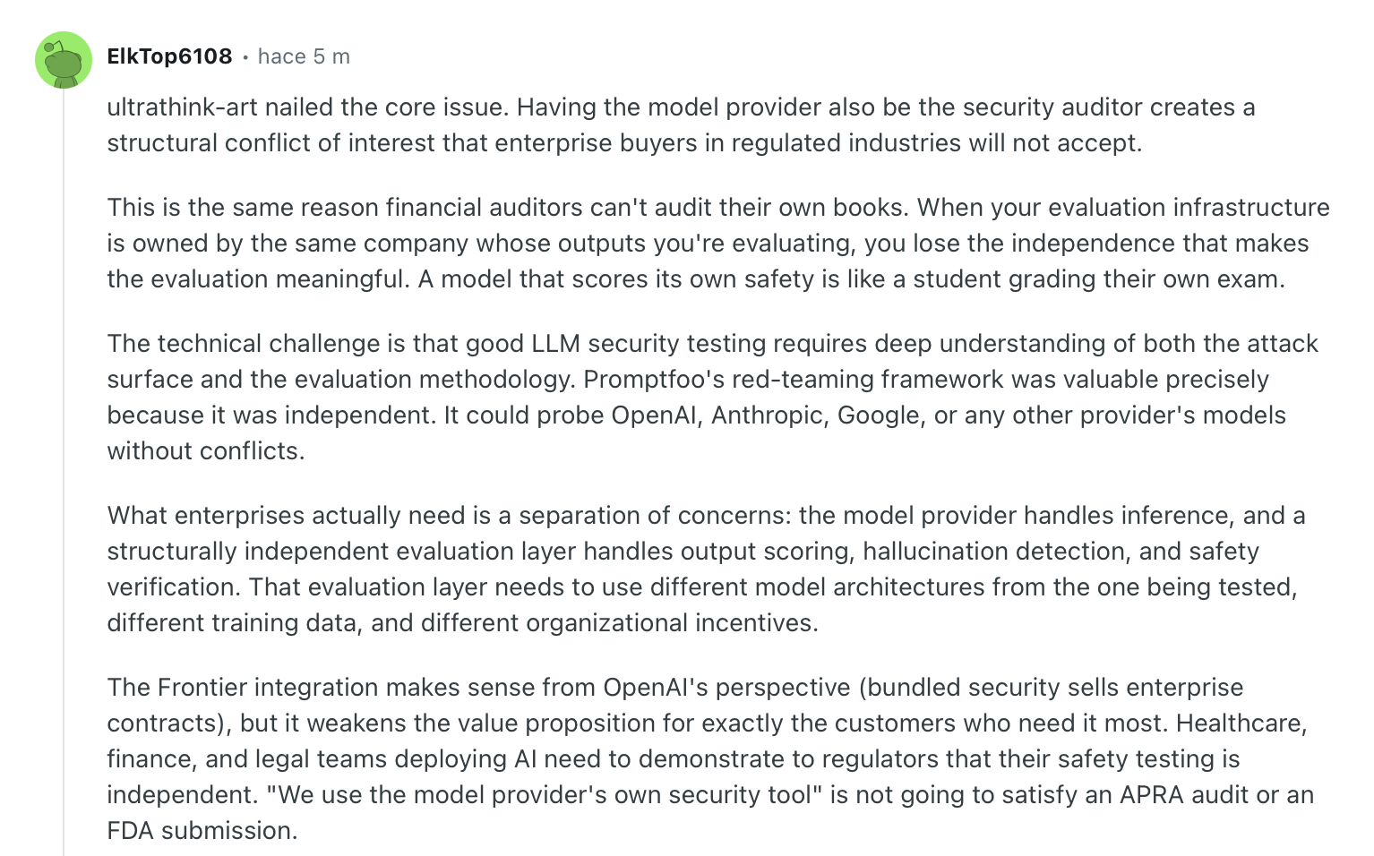The width and height of the screenshot is (1374, 856).
Task: Click the paragraph beginning 'The technical challenge'
Action: coord(713,398)
